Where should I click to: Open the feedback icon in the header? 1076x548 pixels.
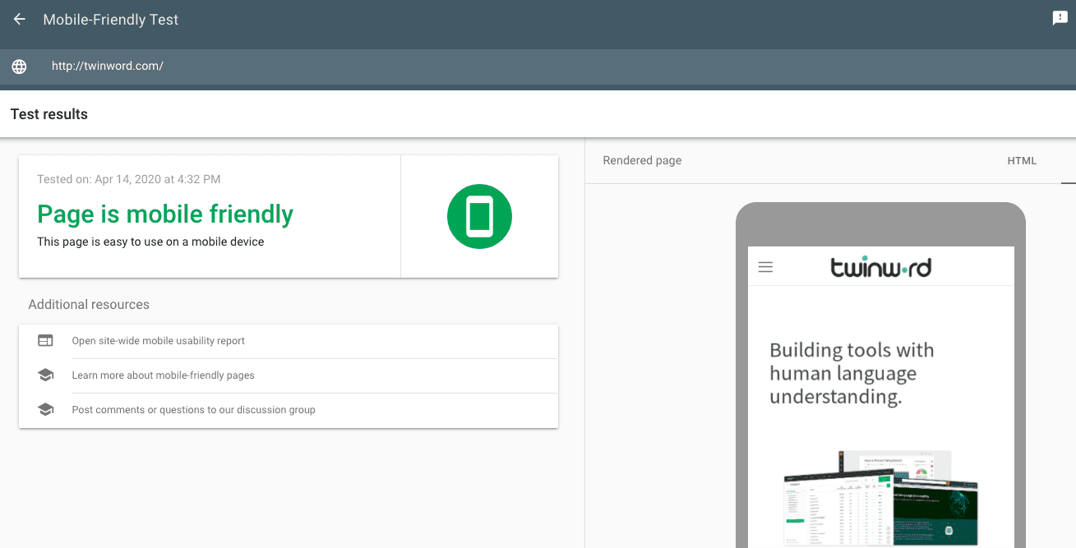pos(1060,18)
